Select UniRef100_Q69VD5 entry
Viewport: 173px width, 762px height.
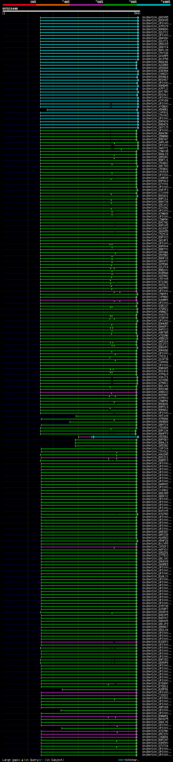(155, 231)
